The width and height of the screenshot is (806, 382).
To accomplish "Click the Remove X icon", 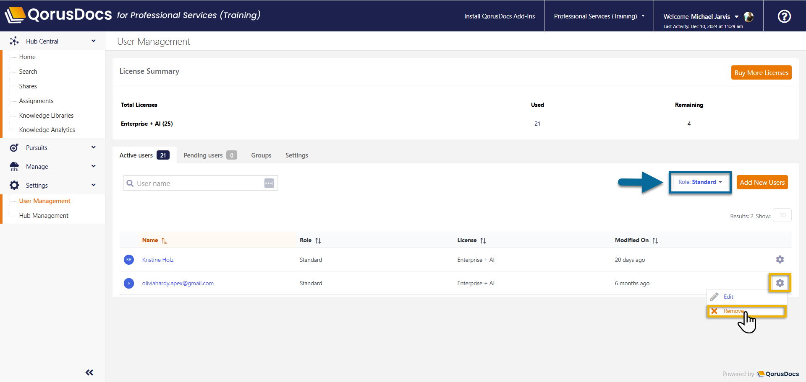I will pyautogui.click(x=714, y=311).
